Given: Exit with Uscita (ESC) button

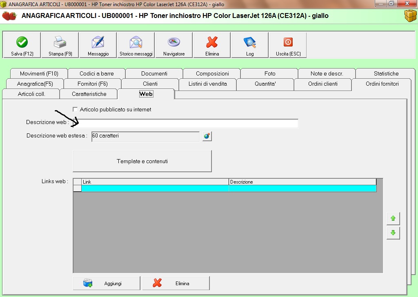Looking at the screenshot, I should [x=288, y=45].
